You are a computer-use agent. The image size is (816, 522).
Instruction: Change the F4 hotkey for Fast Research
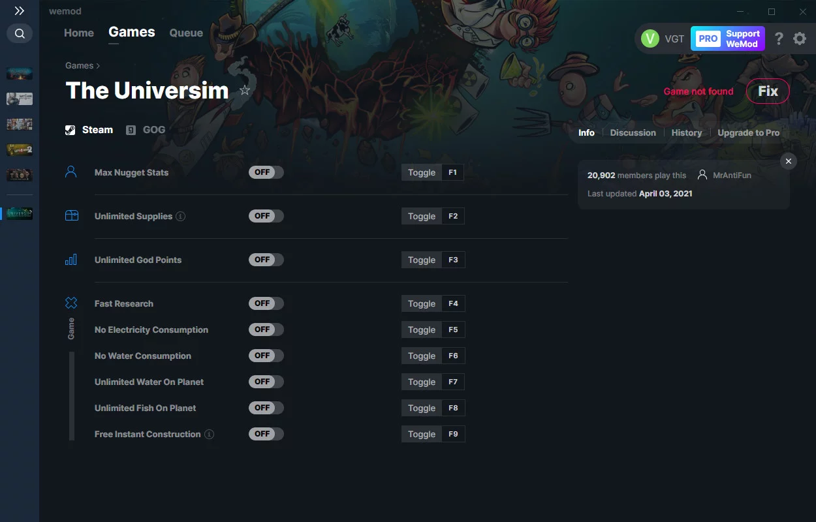click(x=453, y=303)
